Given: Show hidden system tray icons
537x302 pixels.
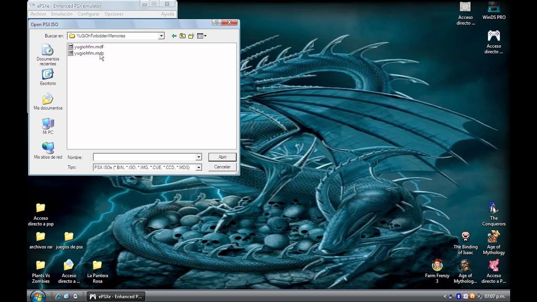Looking at the screenshot, I should click(445, 297).
